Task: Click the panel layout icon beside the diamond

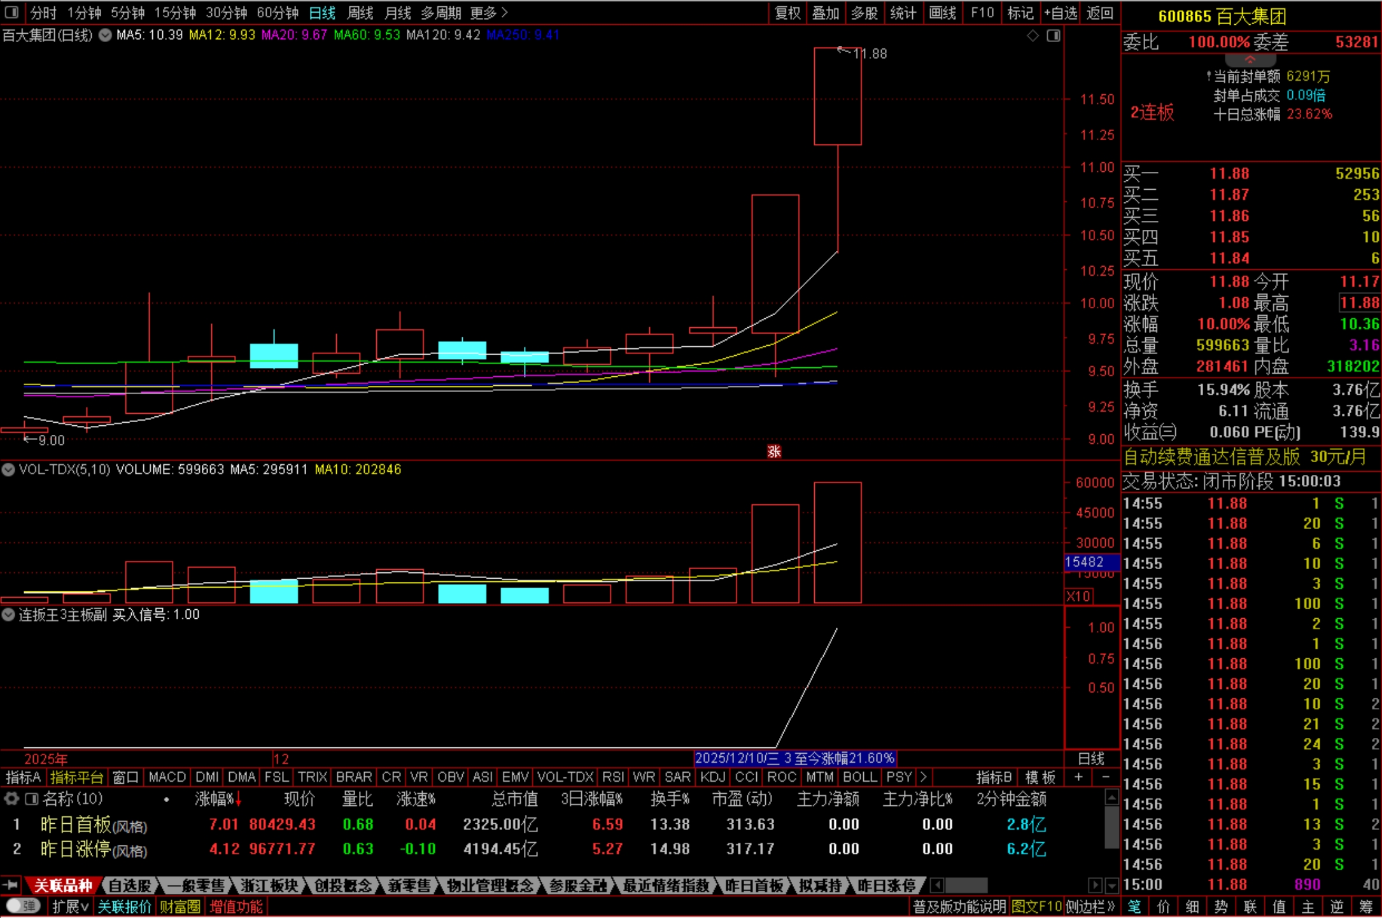Action: [1054, 36]
